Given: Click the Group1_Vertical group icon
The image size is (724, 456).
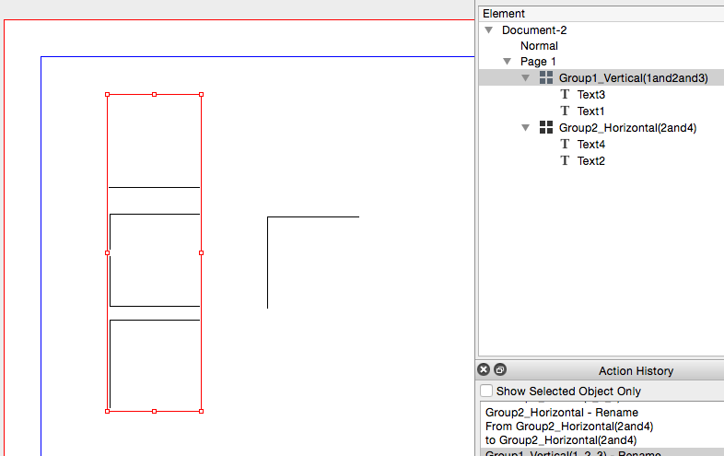Looking at the screenshot, I should (546, 78).
